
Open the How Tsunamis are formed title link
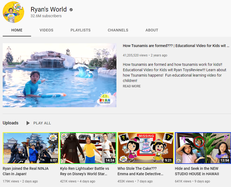(176, 46)
